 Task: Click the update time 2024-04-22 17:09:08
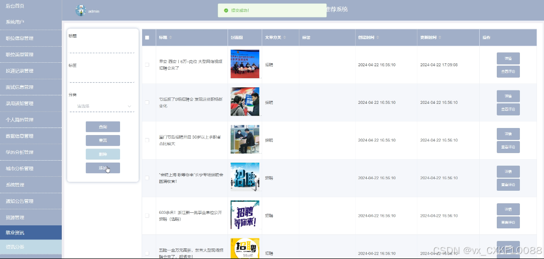(439, 65)
